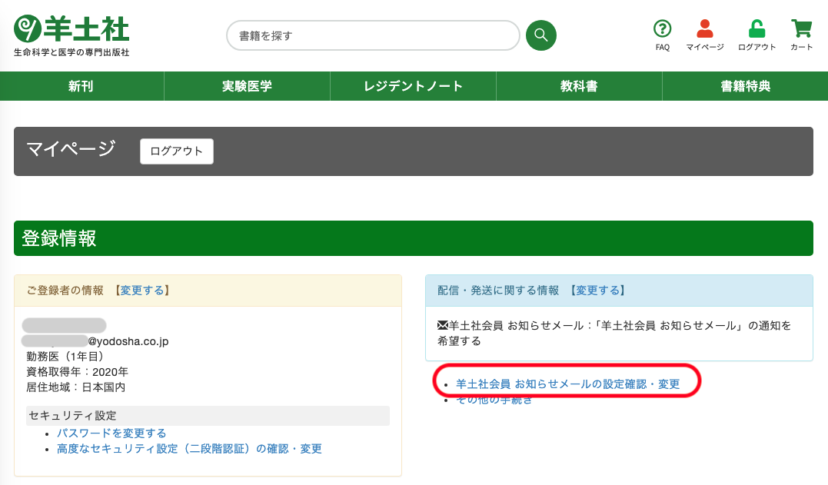Click the envelope icon beside お知らせメール
Screen dimensions: 828x485
[442, 325]
